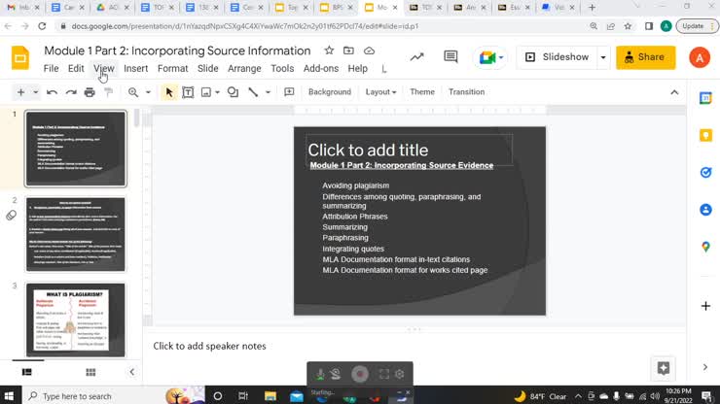Viewport: 720px width, 404px height.
Task: Get add-ons plus icon in side panel
Action: click(705, 306)
